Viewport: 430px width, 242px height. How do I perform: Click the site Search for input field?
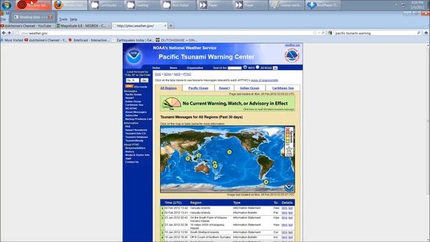click(234, 68)
